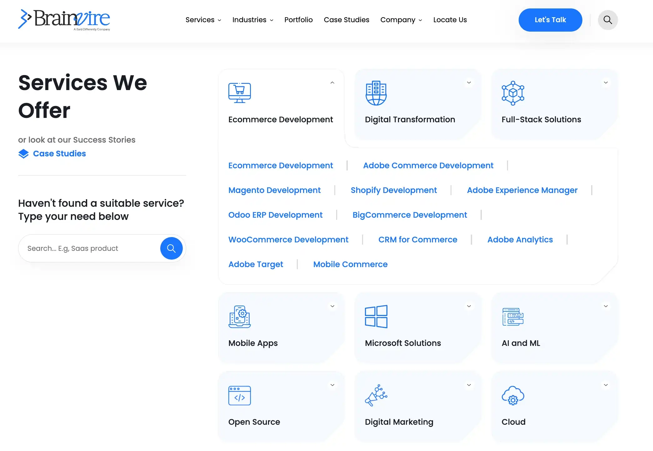Click the Brainvire logo
The width and height of the screenshot is (653, 451).
tap(64, 19)
